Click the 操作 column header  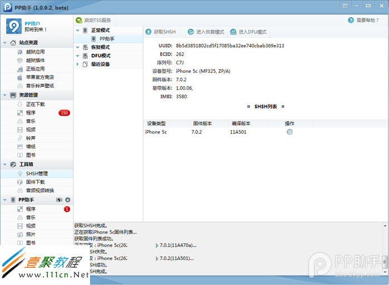point(290,123)
